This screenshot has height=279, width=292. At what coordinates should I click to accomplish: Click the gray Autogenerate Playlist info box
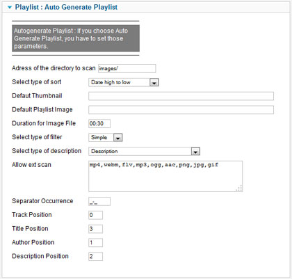click(x=76, y=38)
